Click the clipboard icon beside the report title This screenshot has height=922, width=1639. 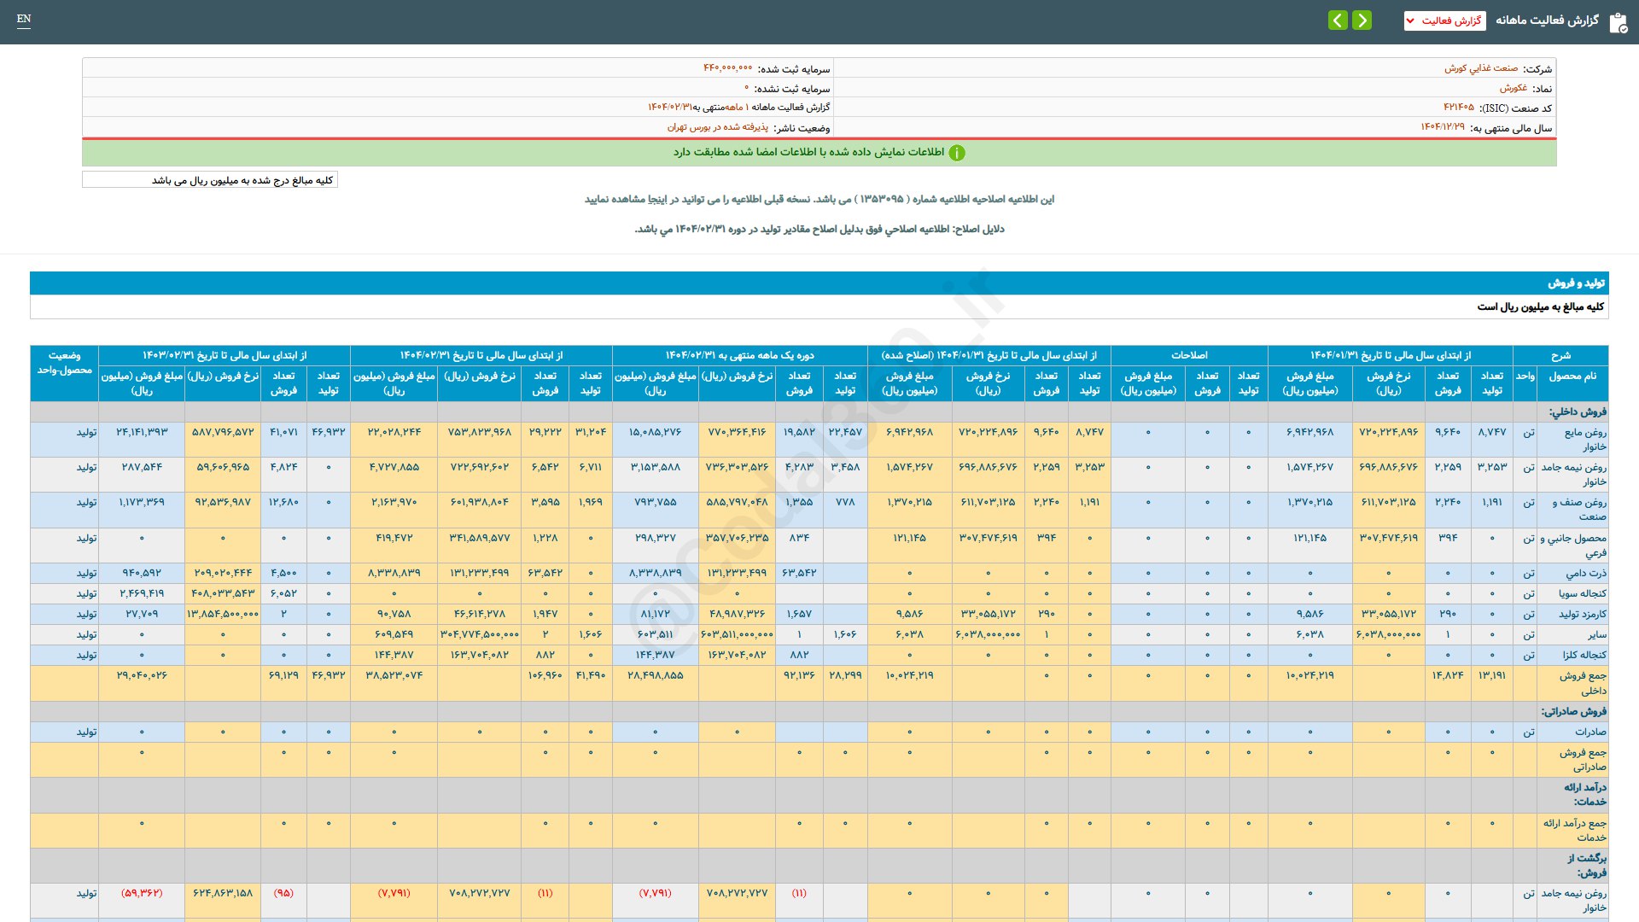[x=1618, y=22]
